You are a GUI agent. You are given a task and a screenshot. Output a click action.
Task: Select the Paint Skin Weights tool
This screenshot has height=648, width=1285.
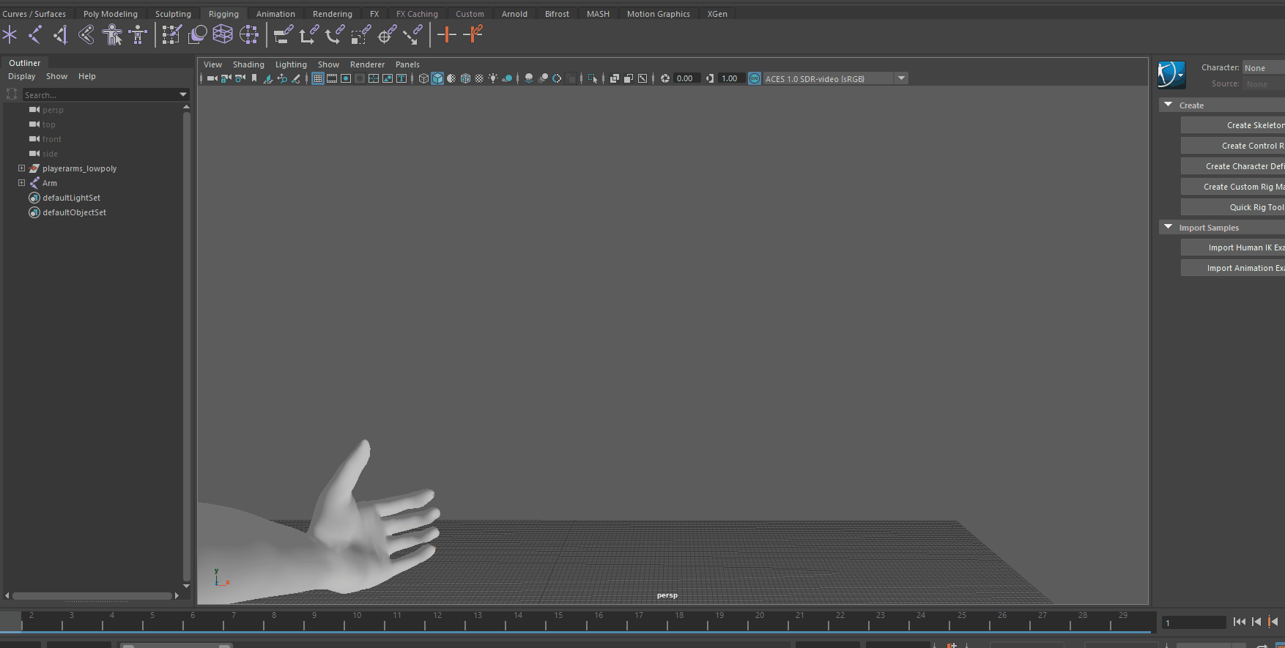pyautogui.click(x=172, y=34)
